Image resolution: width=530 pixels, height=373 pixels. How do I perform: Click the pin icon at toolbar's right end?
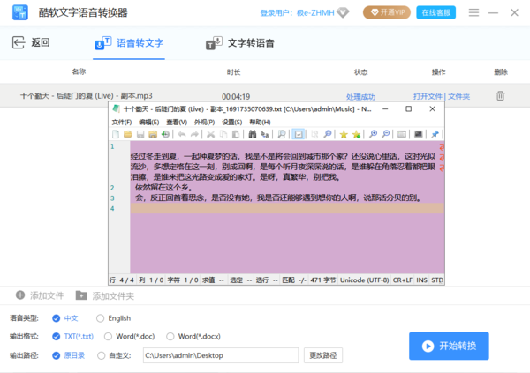(x=435, y=134)
